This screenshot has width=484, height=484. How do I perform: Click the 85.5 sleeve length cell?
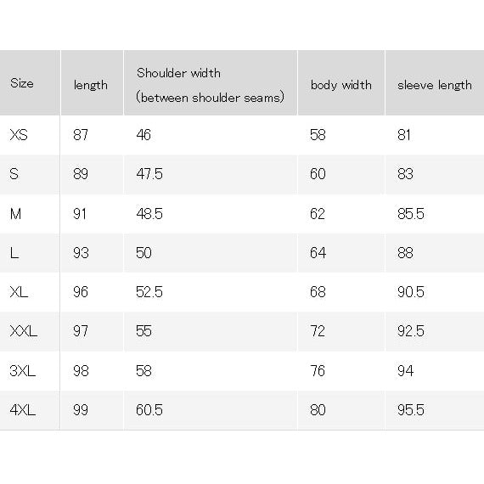411,214
